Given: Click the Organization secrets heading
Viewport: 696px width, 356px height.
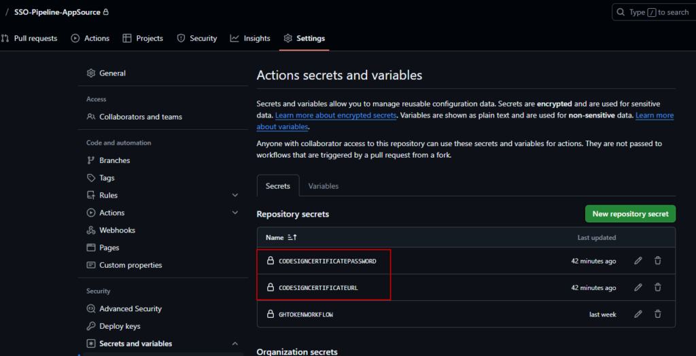Looking at the screenshot, I should tap(297, 352).
